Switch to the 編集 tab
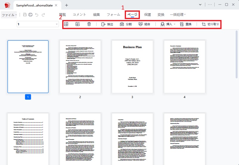The height and width of the screenshot is (165, 239). tap(96, 15)
